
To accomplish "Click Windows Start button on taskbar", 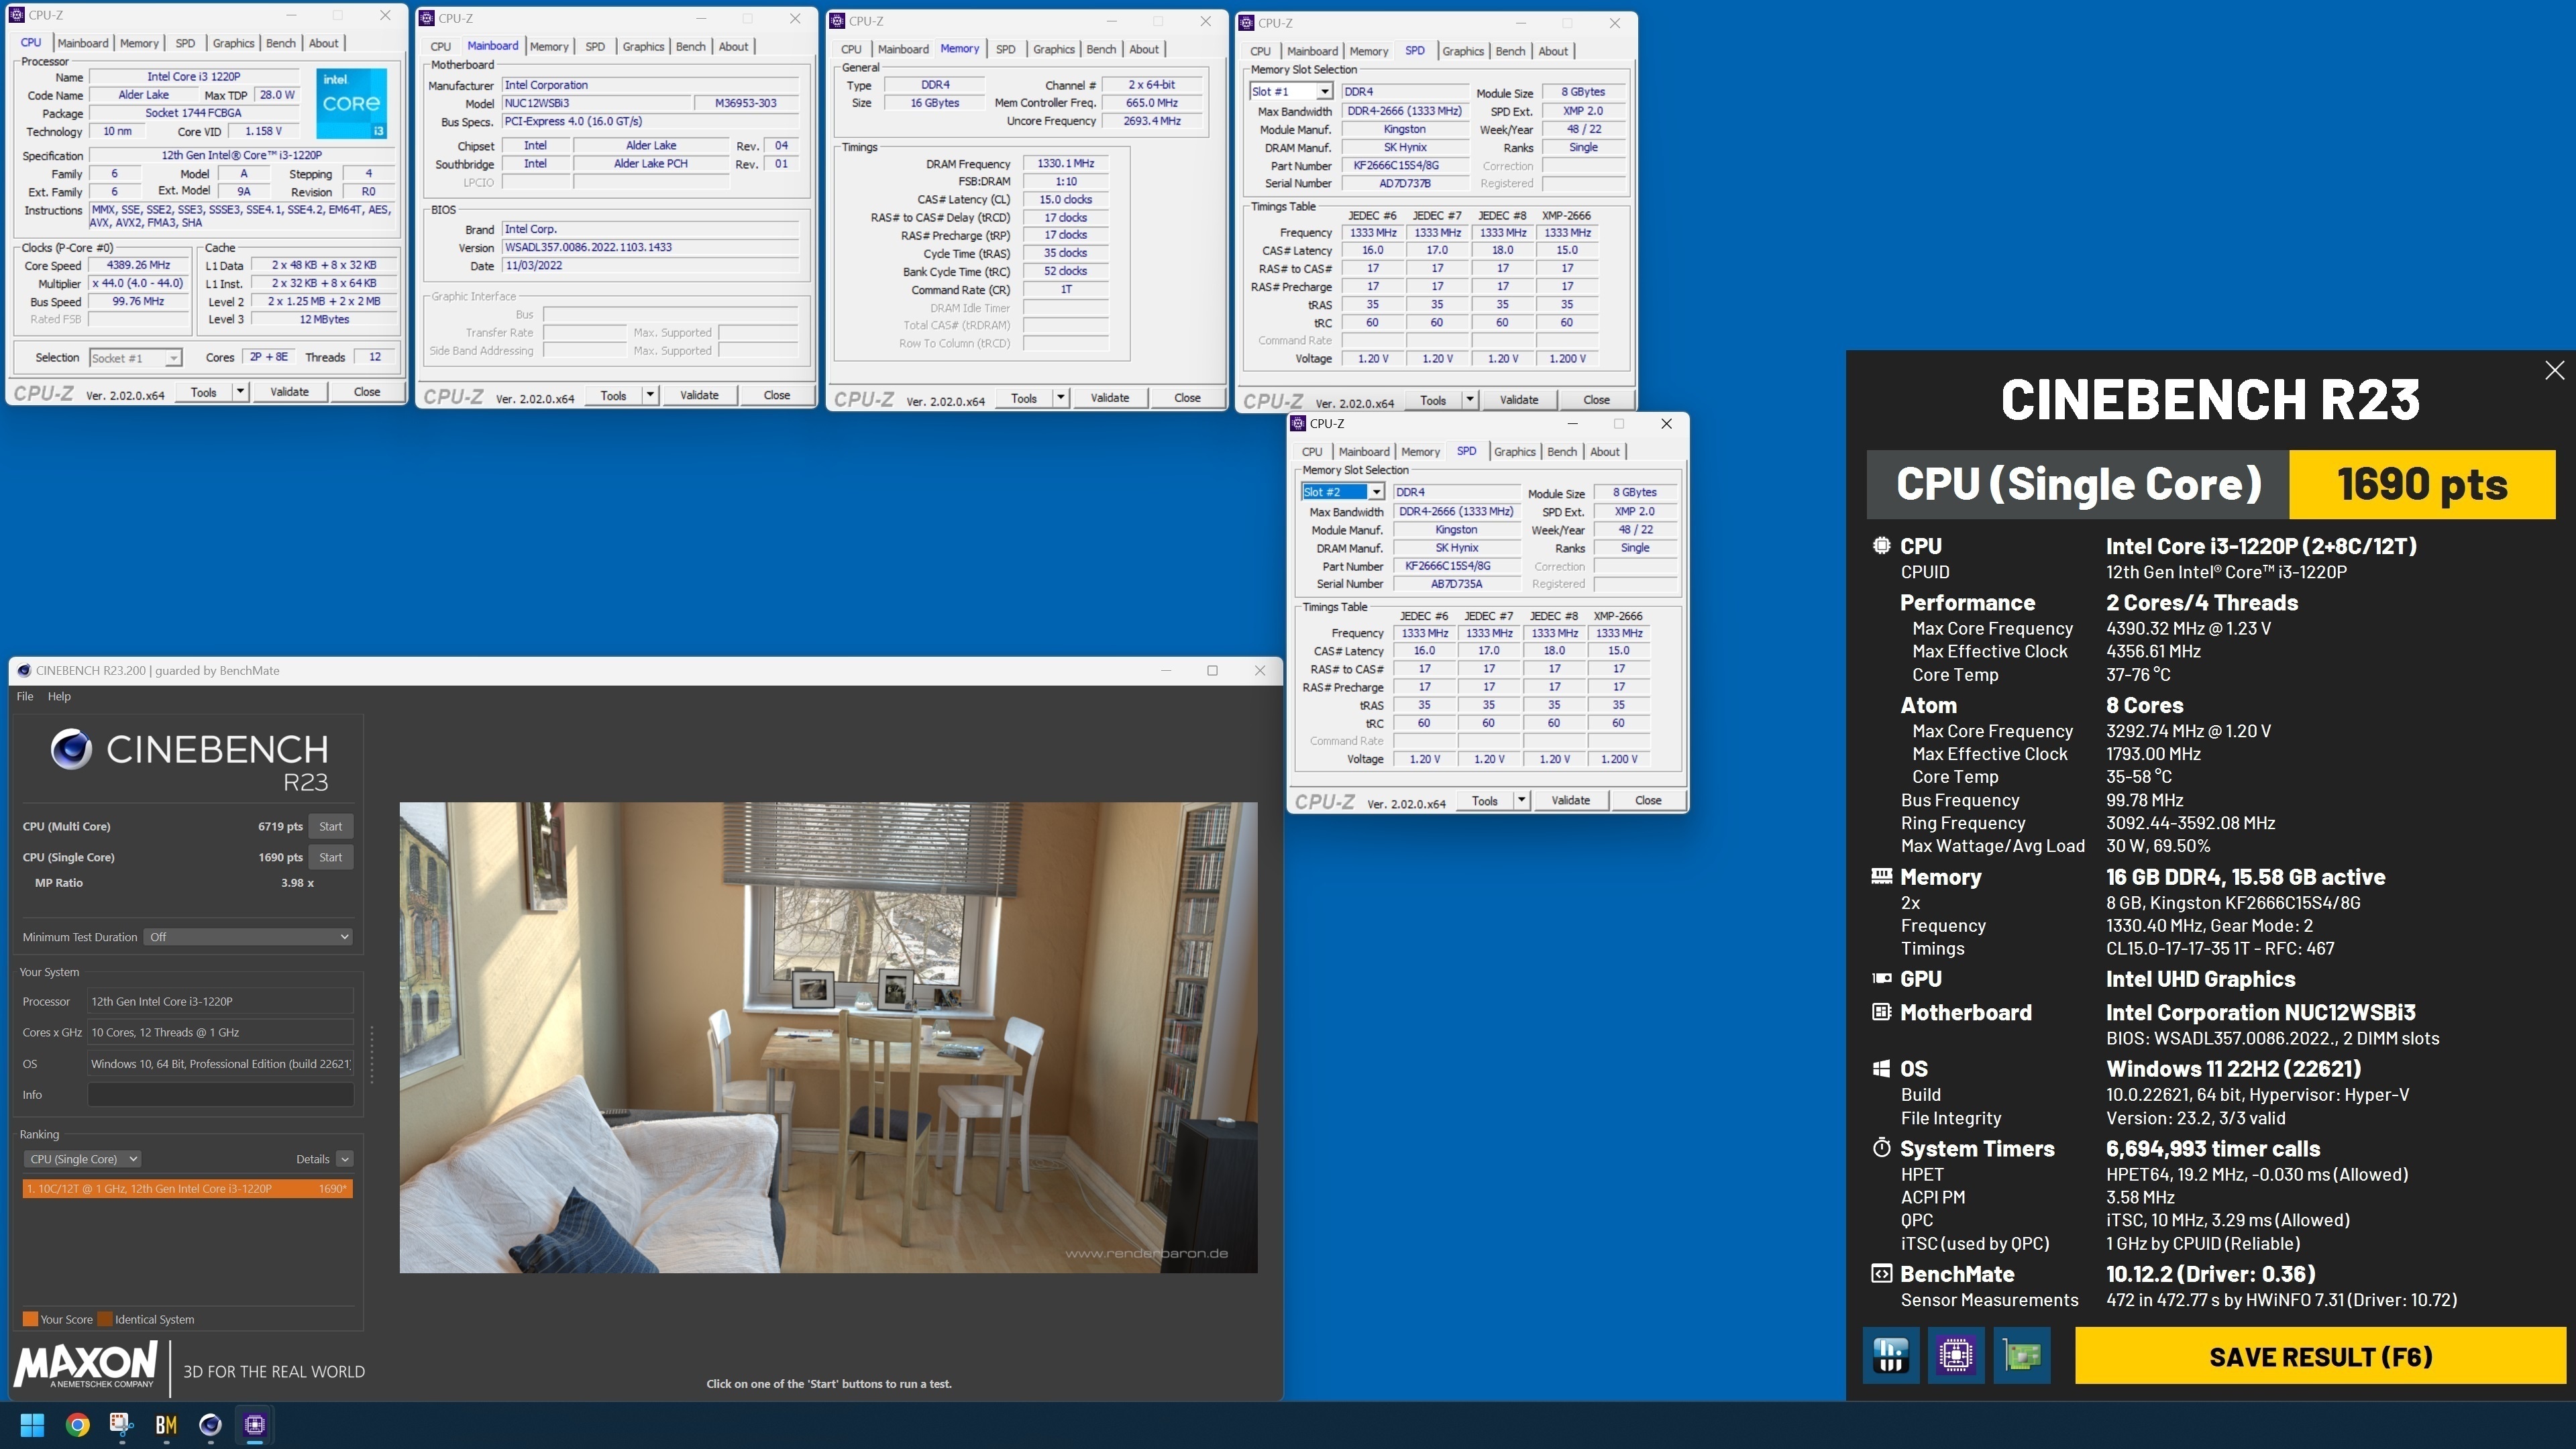I will coord(32,1424).
